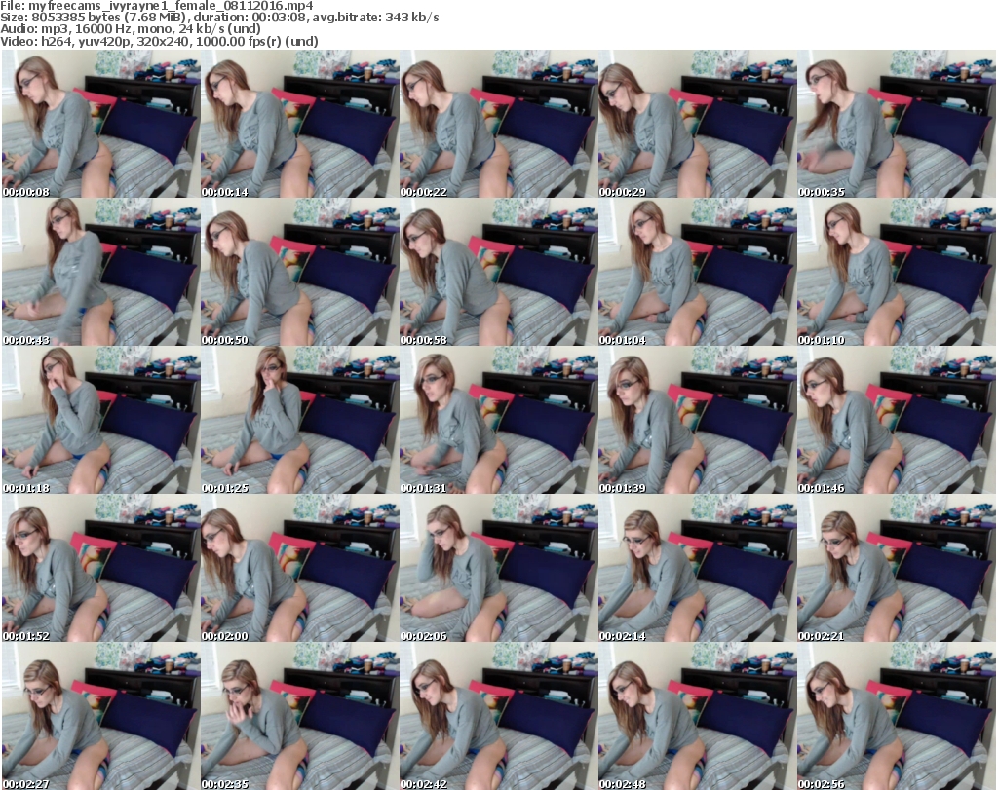Open the frame at timestamp 00:01:10
998x790 pixels.
click(897, 272)
